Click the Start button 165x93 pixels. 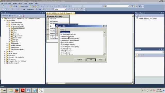click(x=4, y=90)
